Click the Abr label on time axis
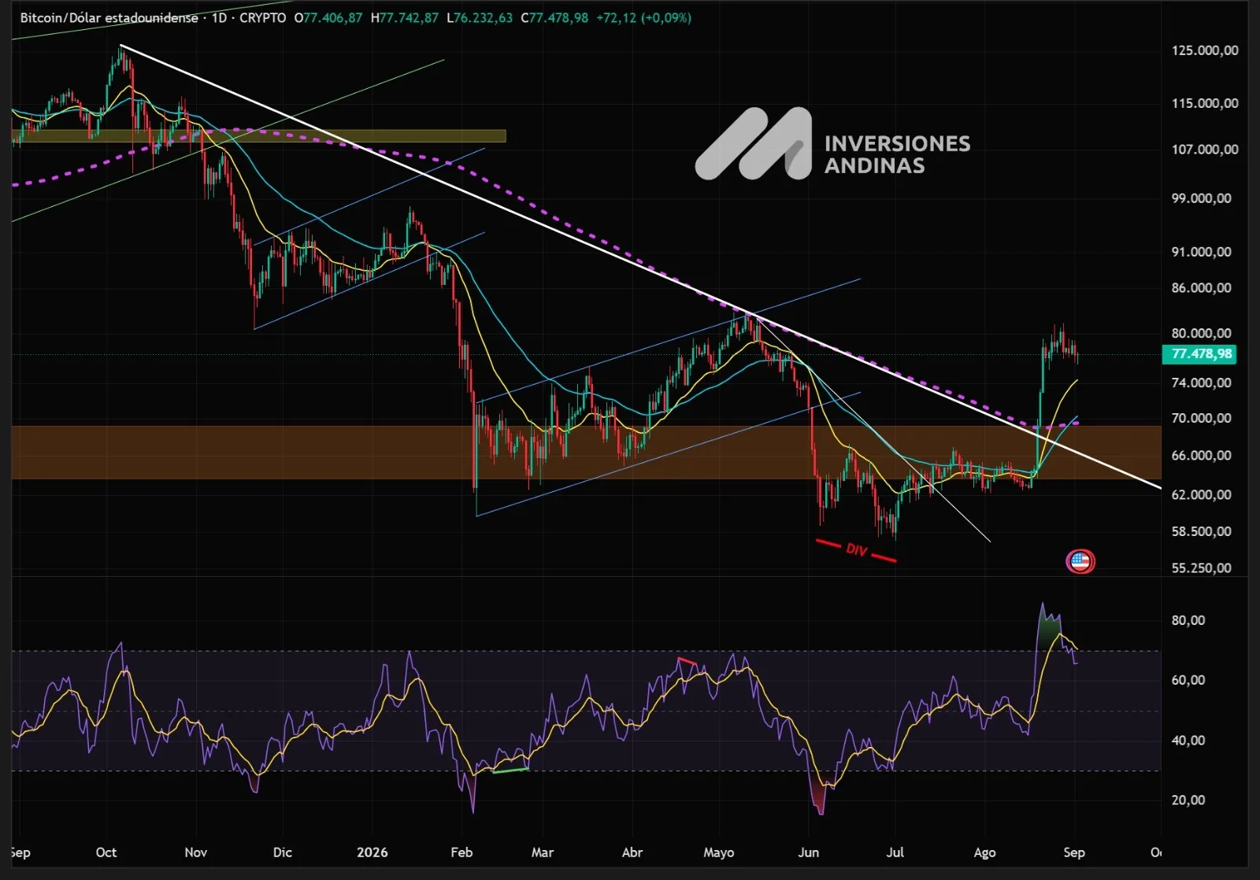Image resolution: width=1260 pixels, height=880 pixels. click(632, 852)
